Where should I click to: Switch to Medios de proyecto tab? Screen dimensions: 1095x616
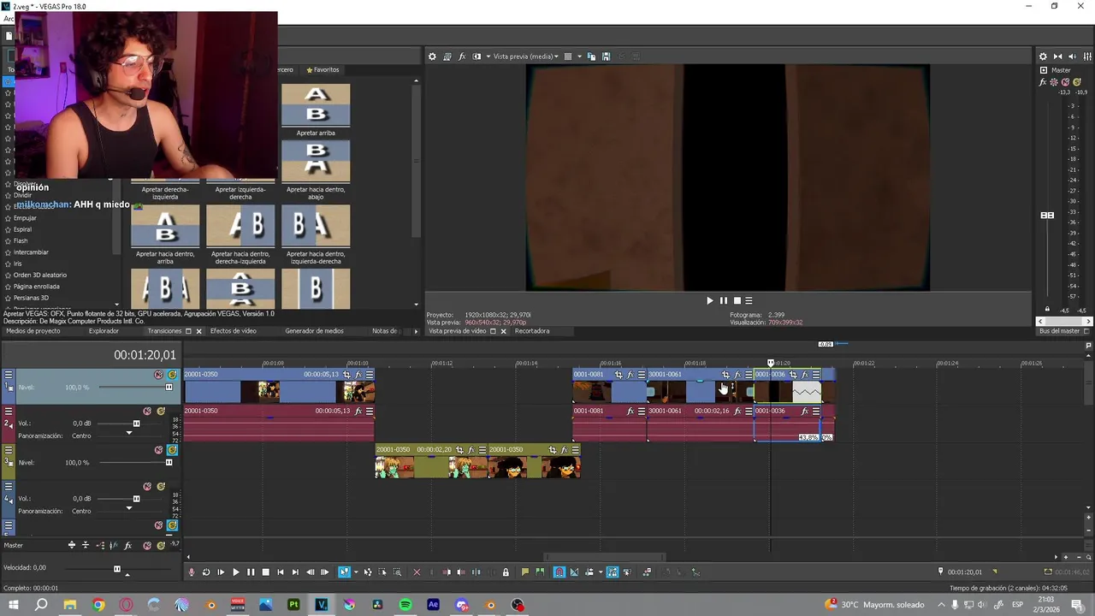33,331
